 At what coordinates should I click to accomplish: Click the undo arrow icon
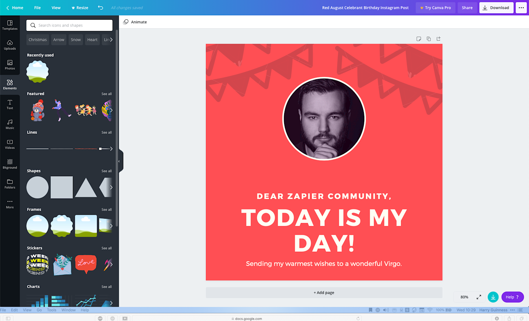pos(100,8)
